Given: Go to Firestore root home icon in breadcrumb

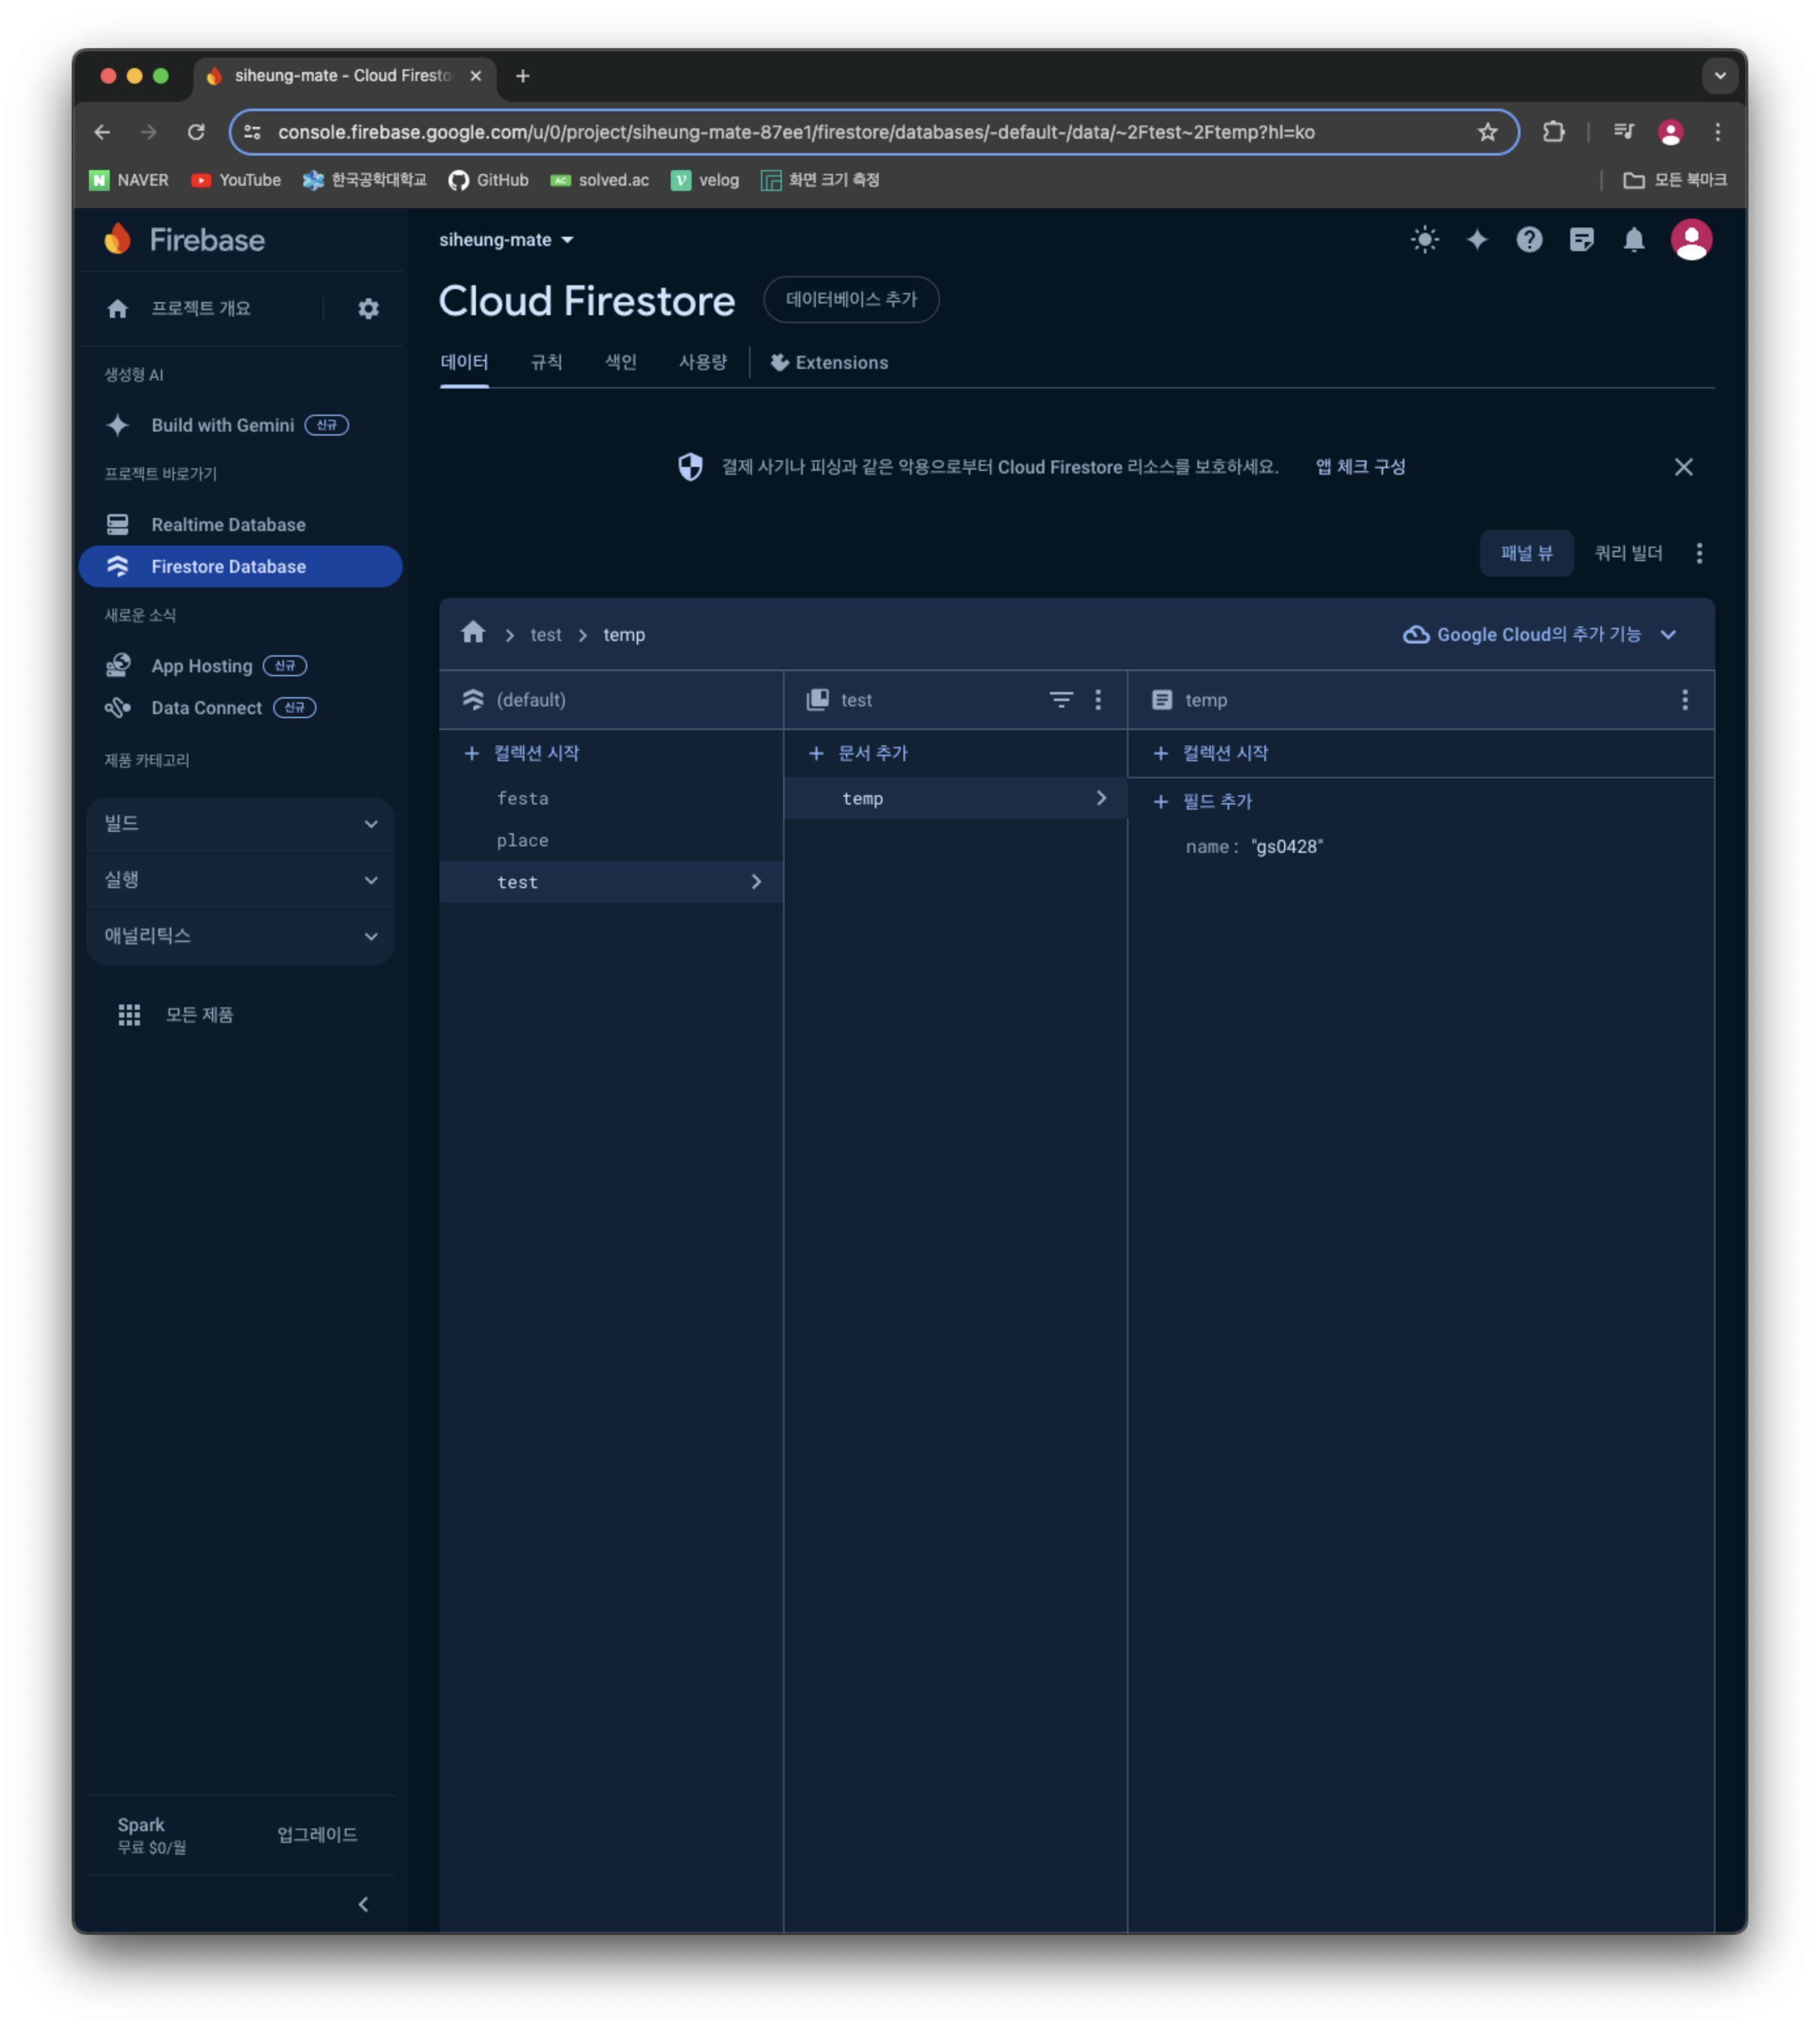Looking at the screenshot, I should (473, 633).
